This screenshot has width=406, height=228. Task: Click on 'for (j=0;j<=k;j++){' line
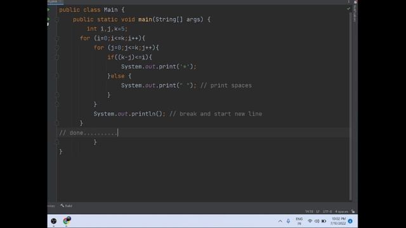126,47
